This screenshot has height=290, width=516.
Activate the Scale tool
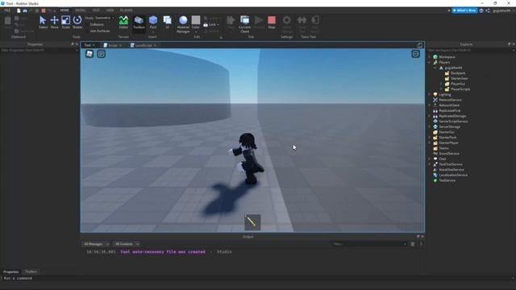pyautogui.click(x=66, y=23)
